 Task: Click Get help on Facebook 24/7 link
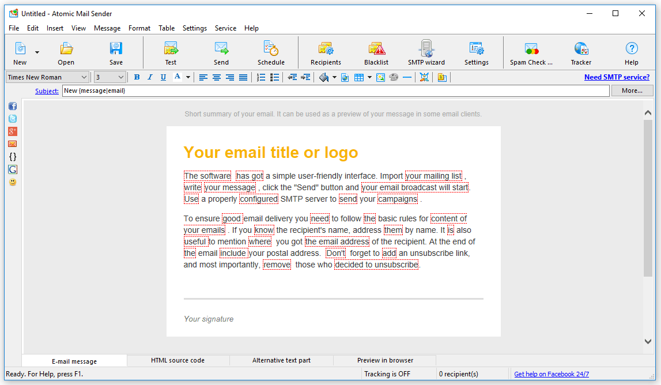click(x=552, y=374)
